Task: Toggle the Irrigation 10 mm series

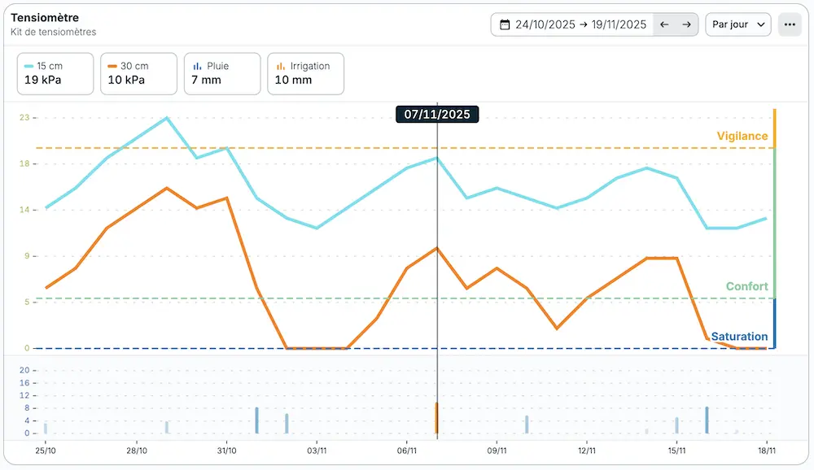Action: point(305,73)
